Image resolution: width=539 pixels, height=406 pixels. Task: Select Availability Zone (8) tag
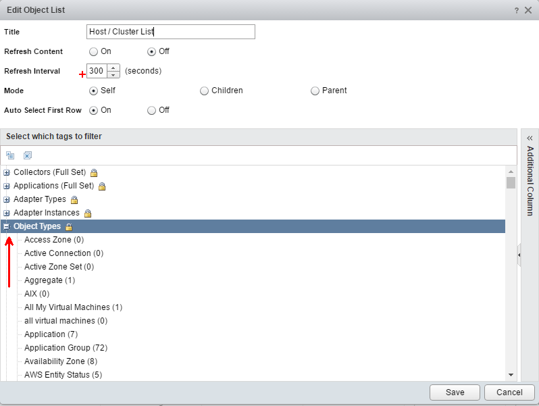point(60,361)
